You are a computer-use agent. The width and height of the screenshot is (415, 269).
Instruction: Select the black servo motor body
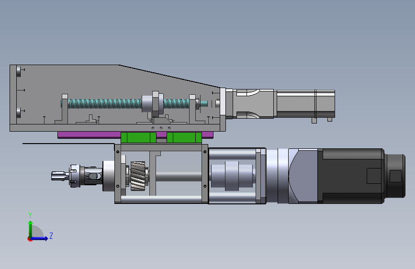coord(350,176)
